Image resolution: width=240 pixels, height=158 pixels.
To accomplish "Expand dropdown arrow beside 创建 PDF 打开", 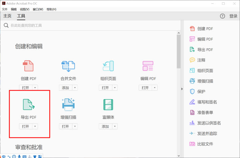I will click(x=35, y=88).
